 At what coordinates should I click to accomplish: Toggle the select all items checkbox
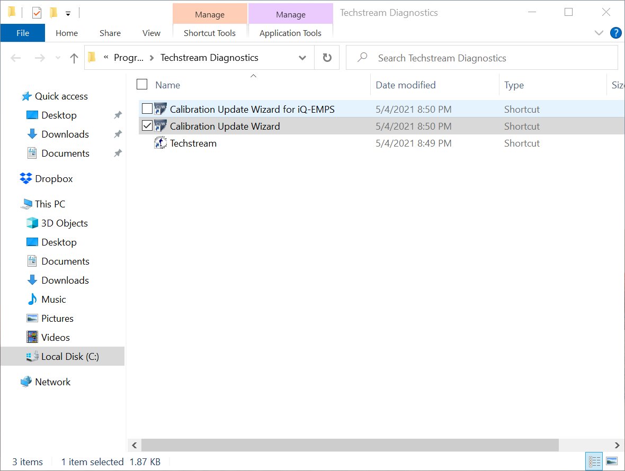click(142, 84)
